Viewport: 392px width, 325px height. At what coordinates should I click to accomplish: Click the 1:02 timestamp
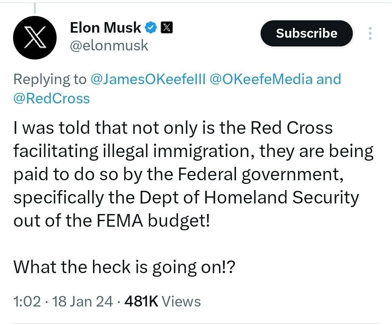tap(27, 301)
